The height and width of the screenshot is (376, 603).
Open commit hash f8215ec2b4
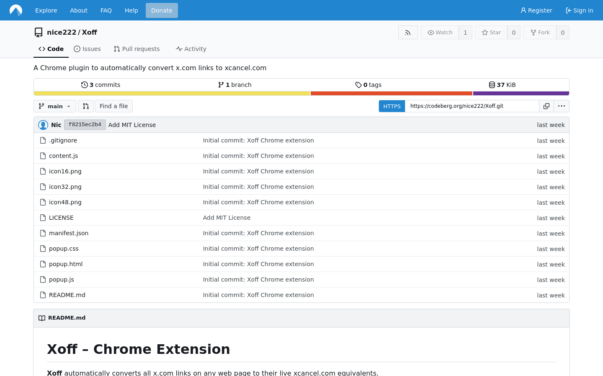click(x=85, y=125)
